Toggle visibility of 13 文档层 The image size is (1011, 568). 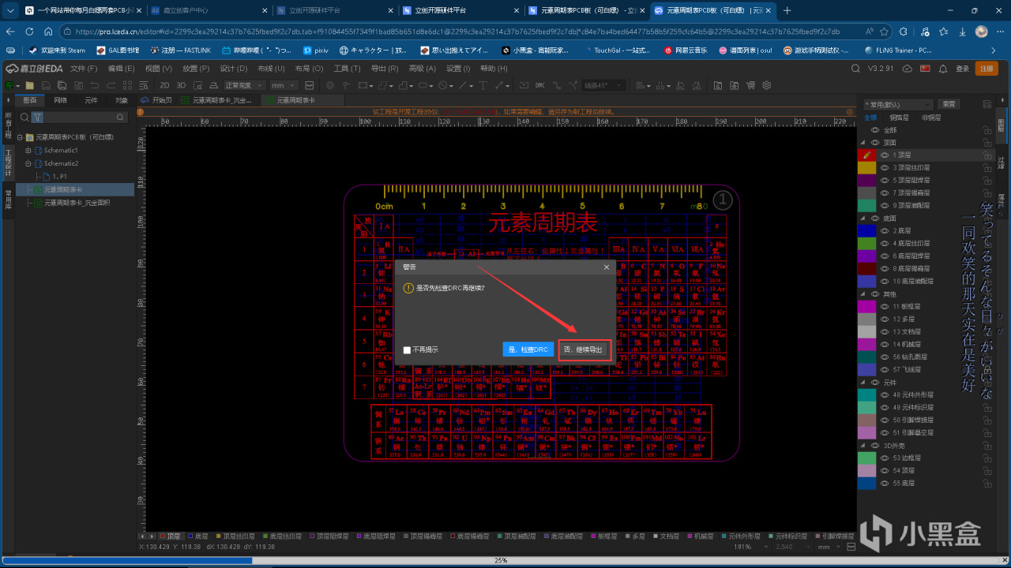(885, 331)
